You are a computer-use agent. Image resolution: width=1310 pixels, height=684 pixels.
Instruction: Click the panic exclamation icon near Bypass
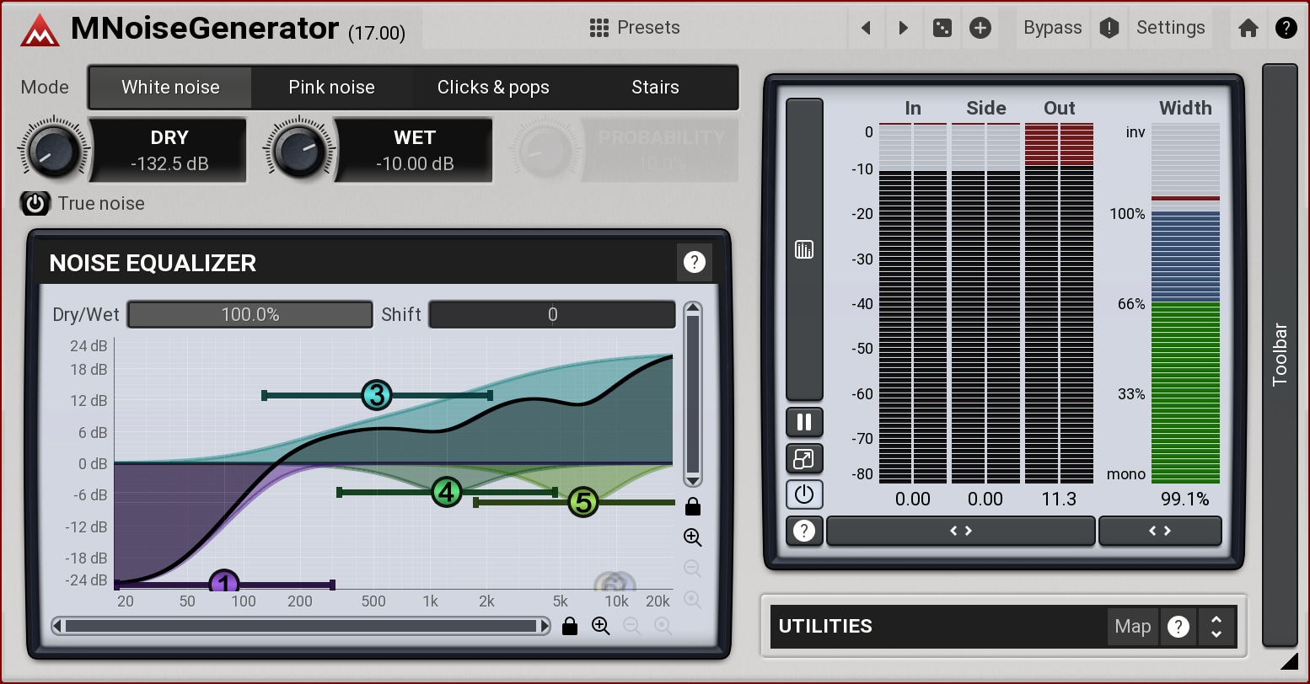[1109, 28]
